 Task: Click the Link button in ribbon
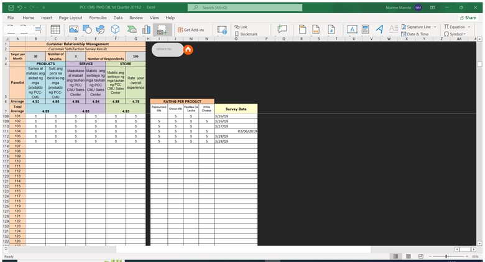241,27
